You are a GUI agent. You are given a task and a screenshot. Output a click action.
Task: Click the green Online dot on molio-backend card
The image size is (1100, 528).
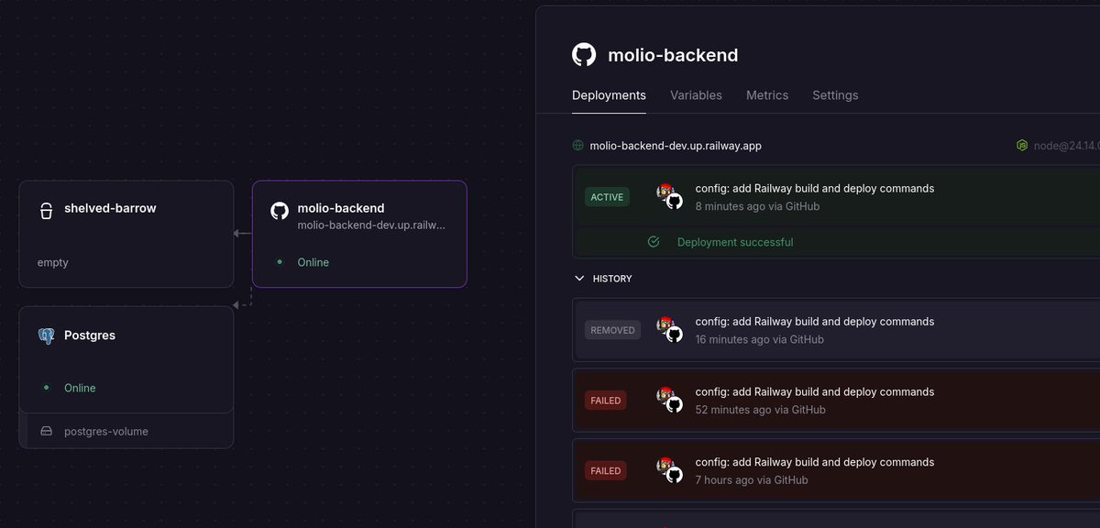pyautogui.click(x=280, y=262)
